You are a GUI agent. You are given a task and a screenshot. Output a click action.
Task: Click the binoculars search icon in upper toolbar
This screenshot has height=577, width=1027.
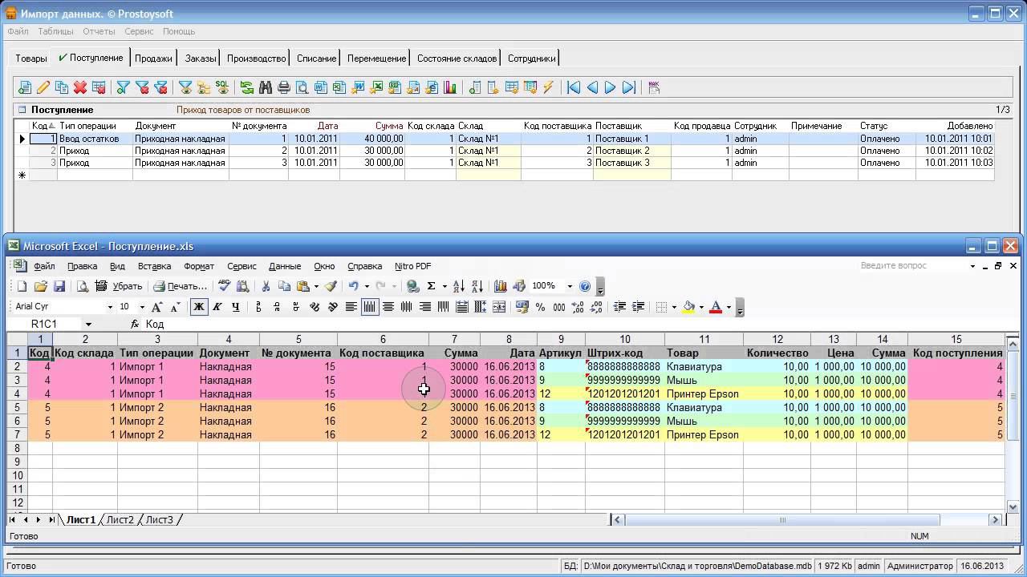coord(265,87)
